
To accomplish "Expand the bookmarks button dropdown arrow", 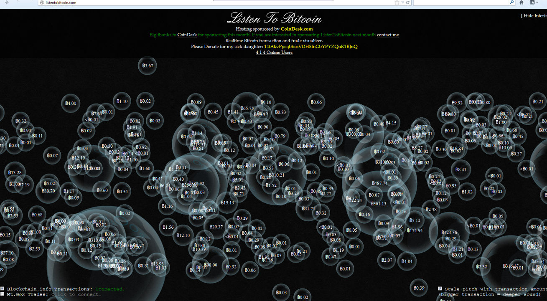I will coord(538,3).
